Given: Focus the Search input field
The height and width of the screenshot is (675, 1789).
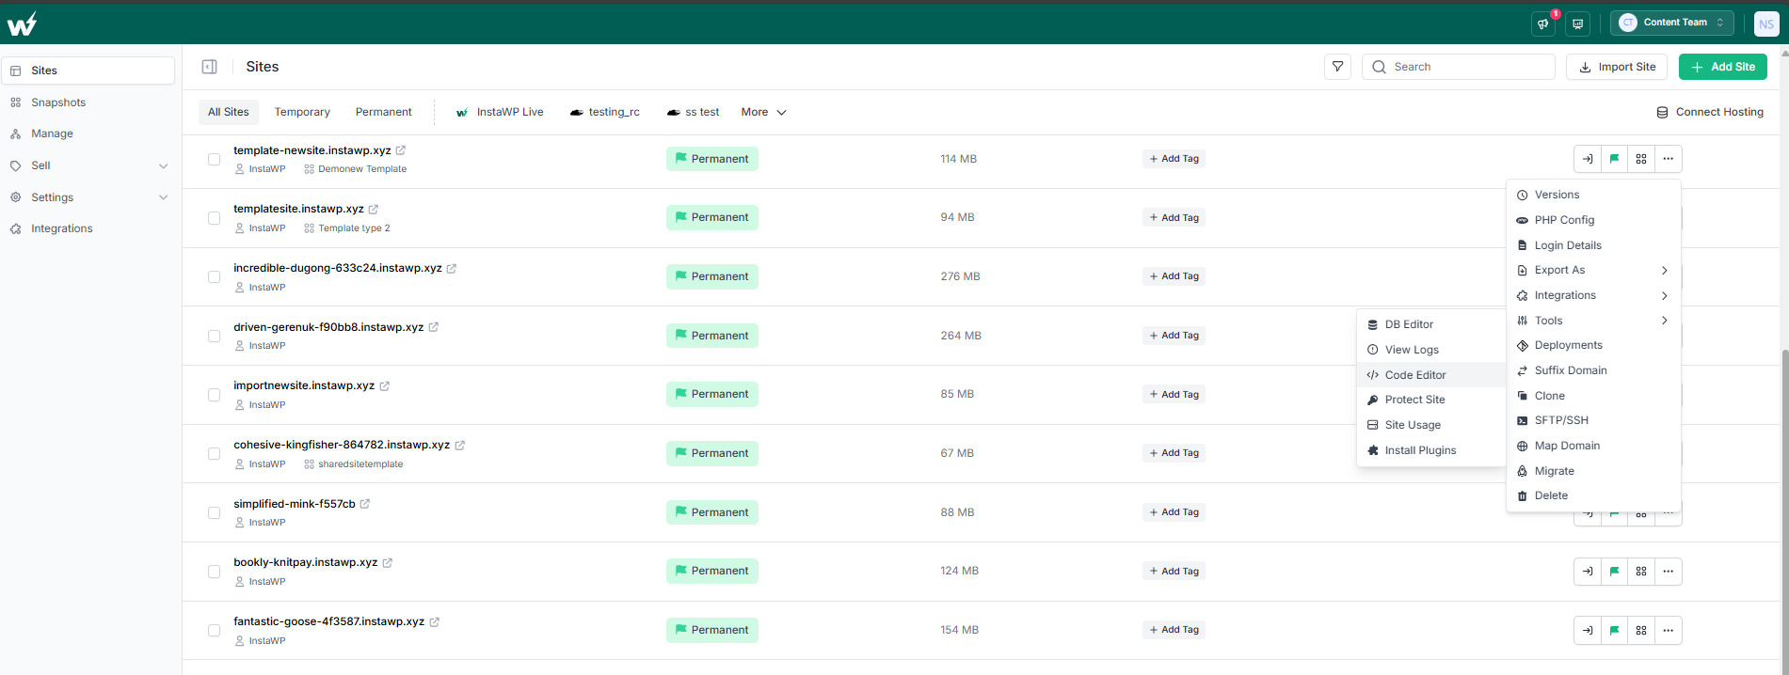Looking at the screenshot, I should (1459, 67).
